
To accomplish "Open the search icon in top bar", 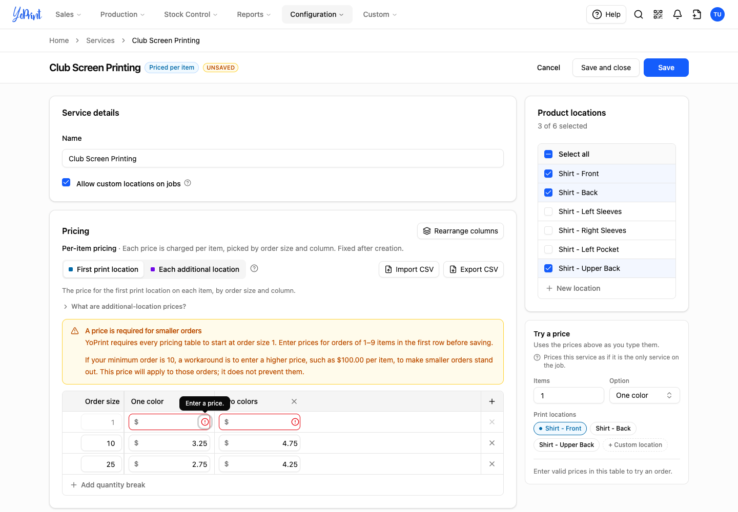I will (639, 14).
